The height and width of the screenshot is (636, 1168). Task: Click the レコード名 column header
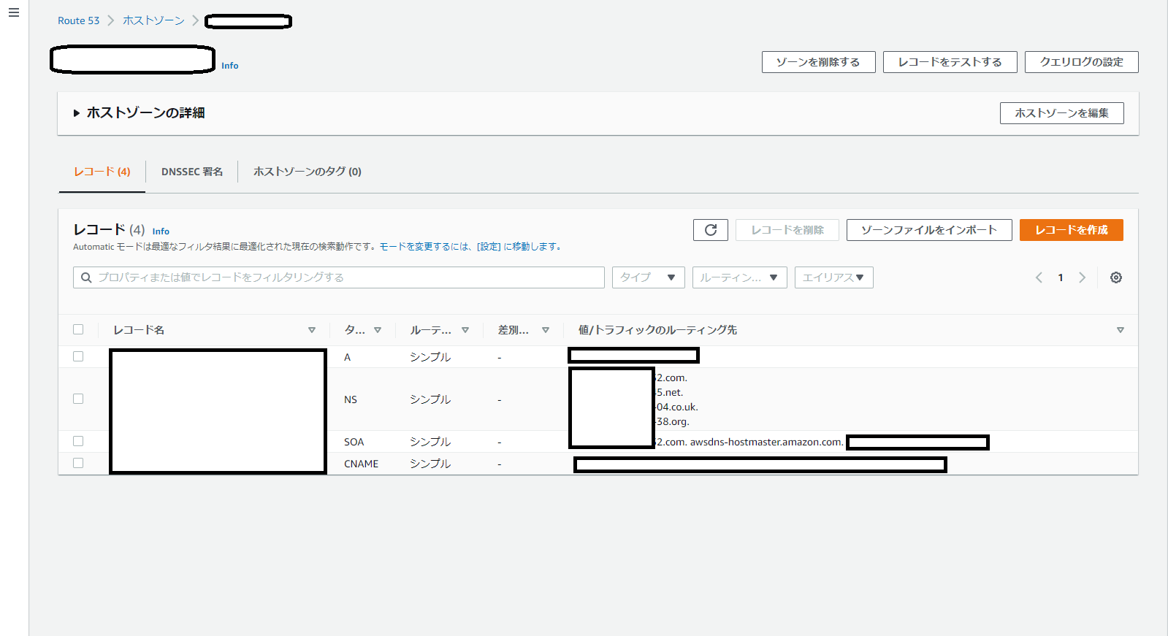click(139, 330)
